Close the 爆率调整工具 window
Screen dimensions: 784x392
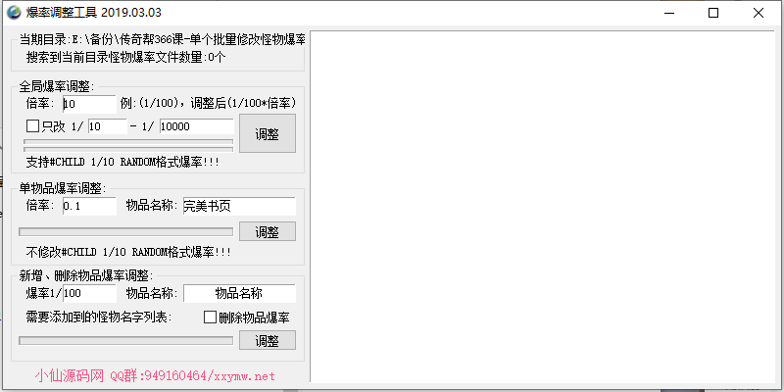click(x=759, y=13)
